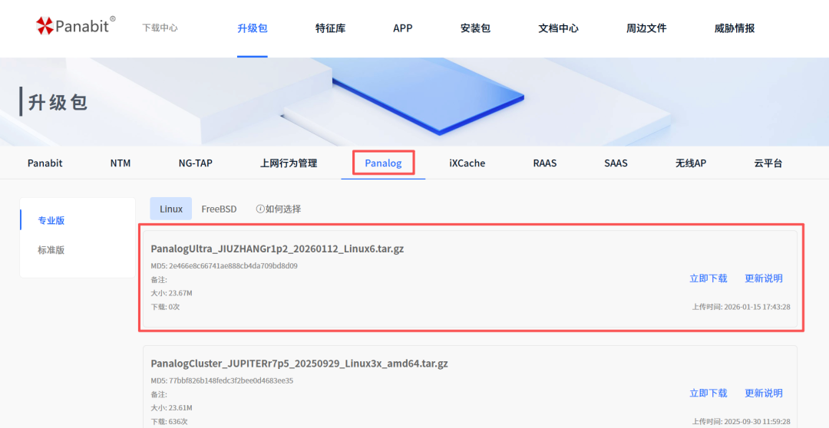Click the 下载: 0次 text
This screenshot has width=829, height=428.
[166, 307]
